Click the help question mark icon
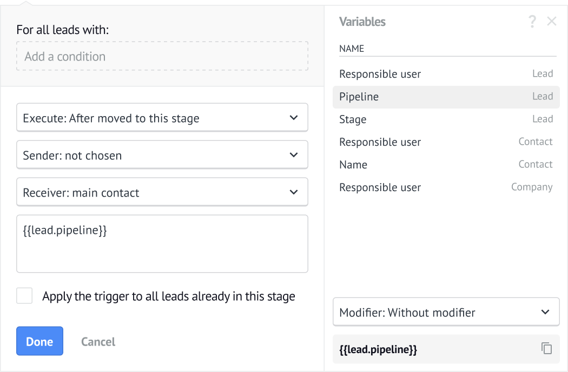The image size is (568, 372). [532, 22]
